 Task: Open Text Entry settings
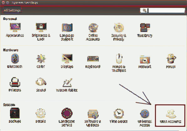click(x=145, y=30)
